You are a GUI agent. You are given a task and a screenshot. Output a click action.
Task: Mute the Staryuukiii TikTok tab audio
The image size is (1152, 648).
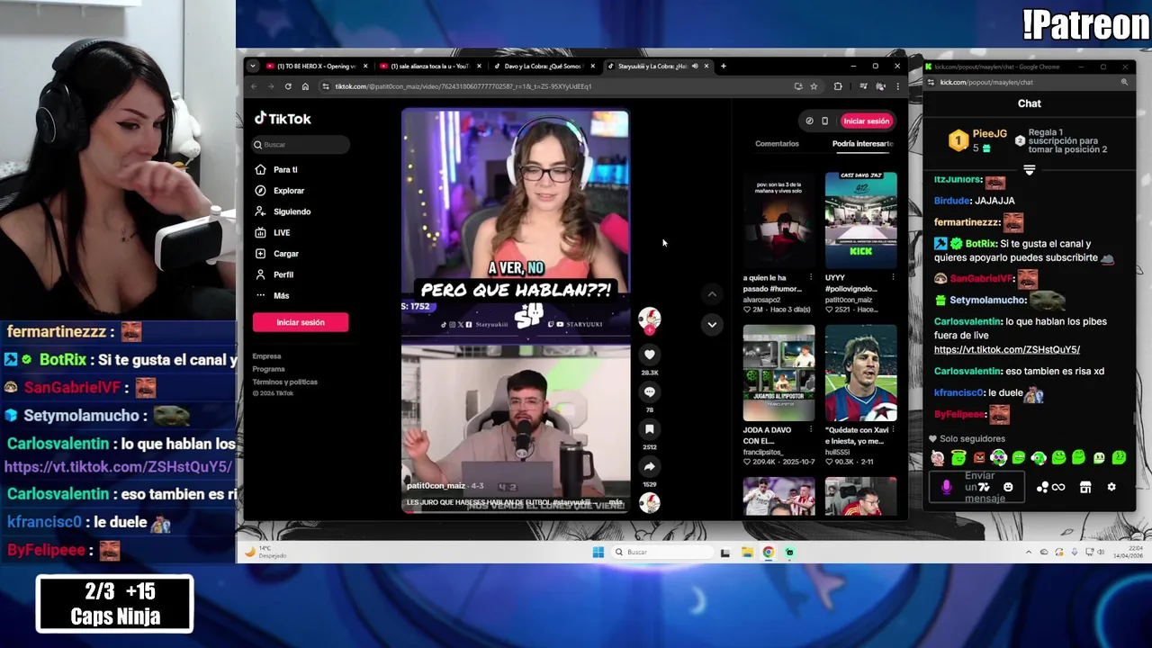695,66
